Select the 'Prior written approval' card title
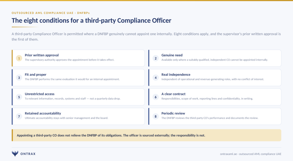293x161 pixels. (42, 55)
